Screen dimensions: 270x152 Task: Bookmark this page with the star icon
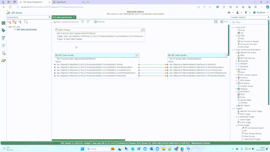210,7
